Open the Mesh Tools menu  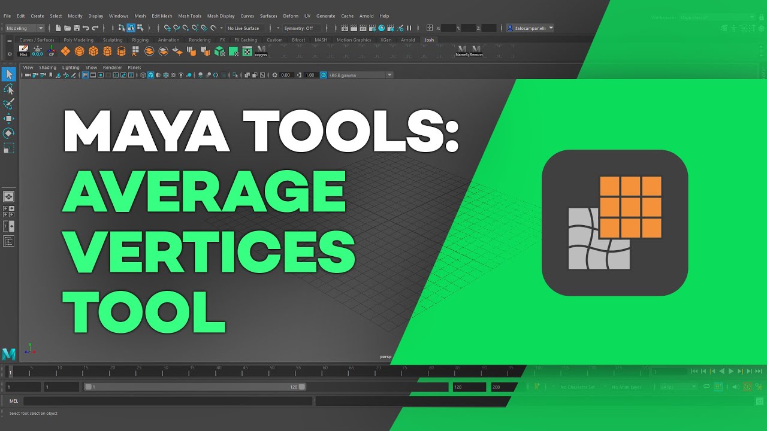tap(189, 16)
